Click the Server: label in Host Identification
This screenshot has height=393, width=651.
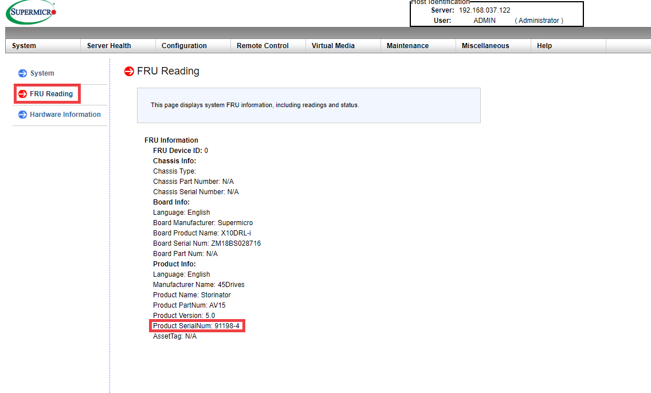(x=442, y=10)
